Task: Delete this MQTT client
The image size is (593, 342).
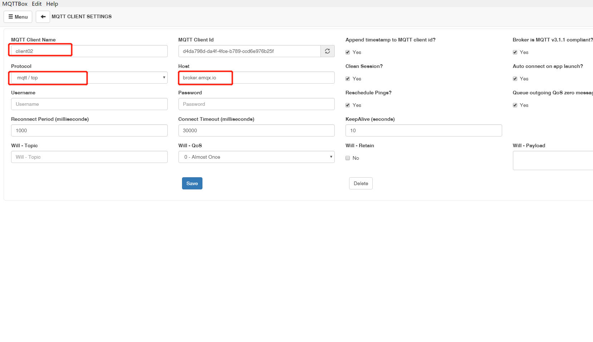Action: [x=361, y=183]
